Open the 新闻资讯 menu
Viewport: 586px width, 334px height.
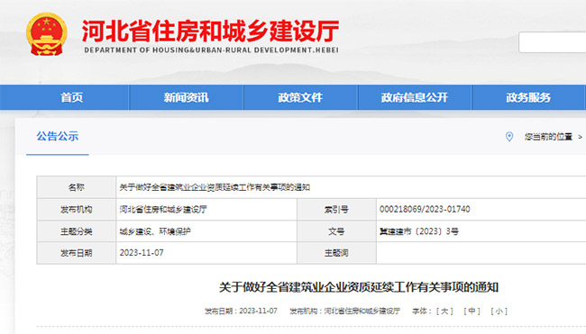pyautogui.click(x=186, y=97)
